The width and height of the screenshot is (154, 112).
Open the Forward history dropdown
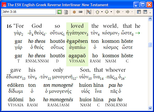tap(132, 12)
